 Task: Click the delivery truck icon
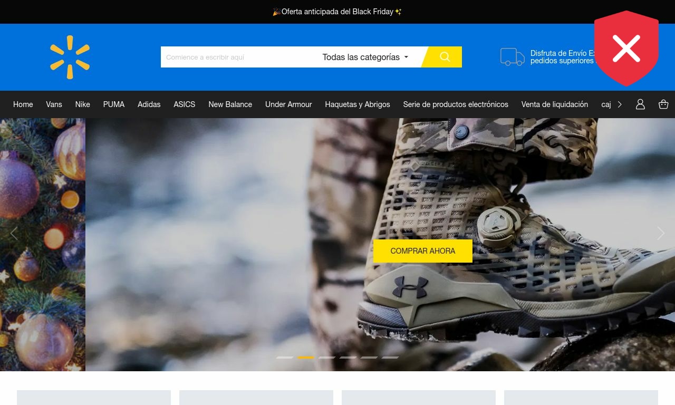point(513,57)
